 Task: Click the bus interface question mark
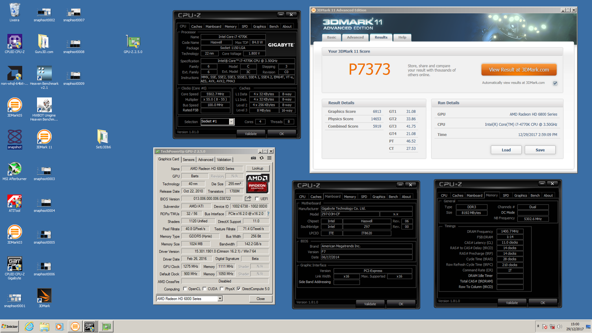pyautogui.click(x=268, y=214)
